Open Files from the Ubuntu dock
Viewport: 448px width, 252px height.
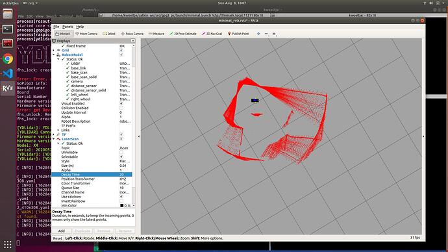click(x=8, y=14)
